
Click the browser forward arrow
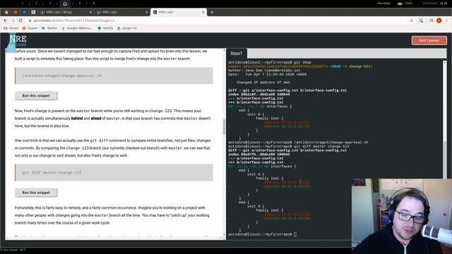coord(13,20)
